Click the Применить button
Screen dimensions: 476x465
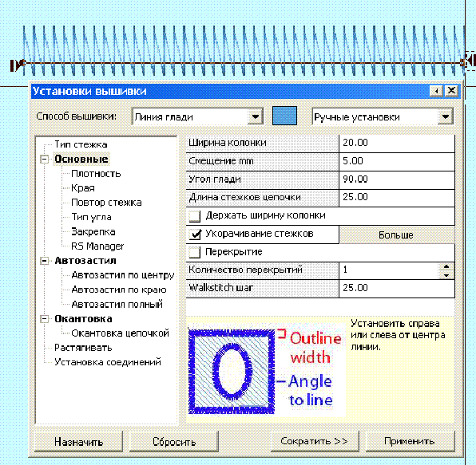[411, 441]
